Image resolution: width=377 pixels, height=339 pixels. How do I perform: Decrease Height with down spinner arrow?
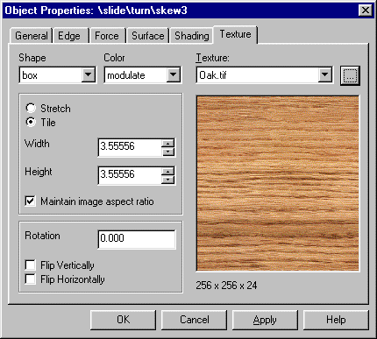pos(168,180)
